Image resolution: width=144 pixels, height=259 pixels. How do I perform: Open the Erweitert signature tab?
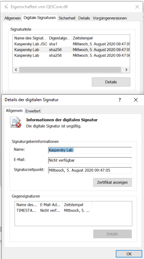point(33,111)
